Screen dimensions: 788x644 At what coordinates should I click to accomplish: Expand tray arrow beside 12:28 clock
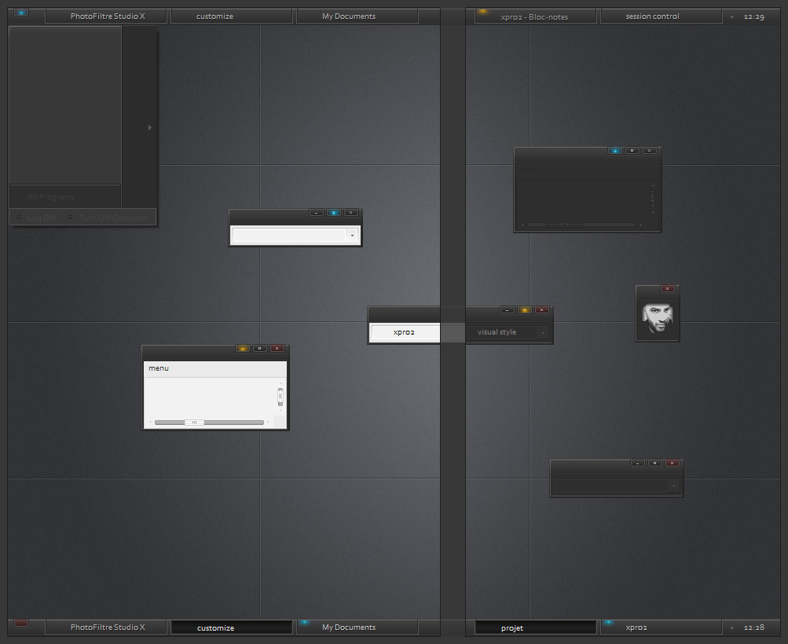[731, 628]
